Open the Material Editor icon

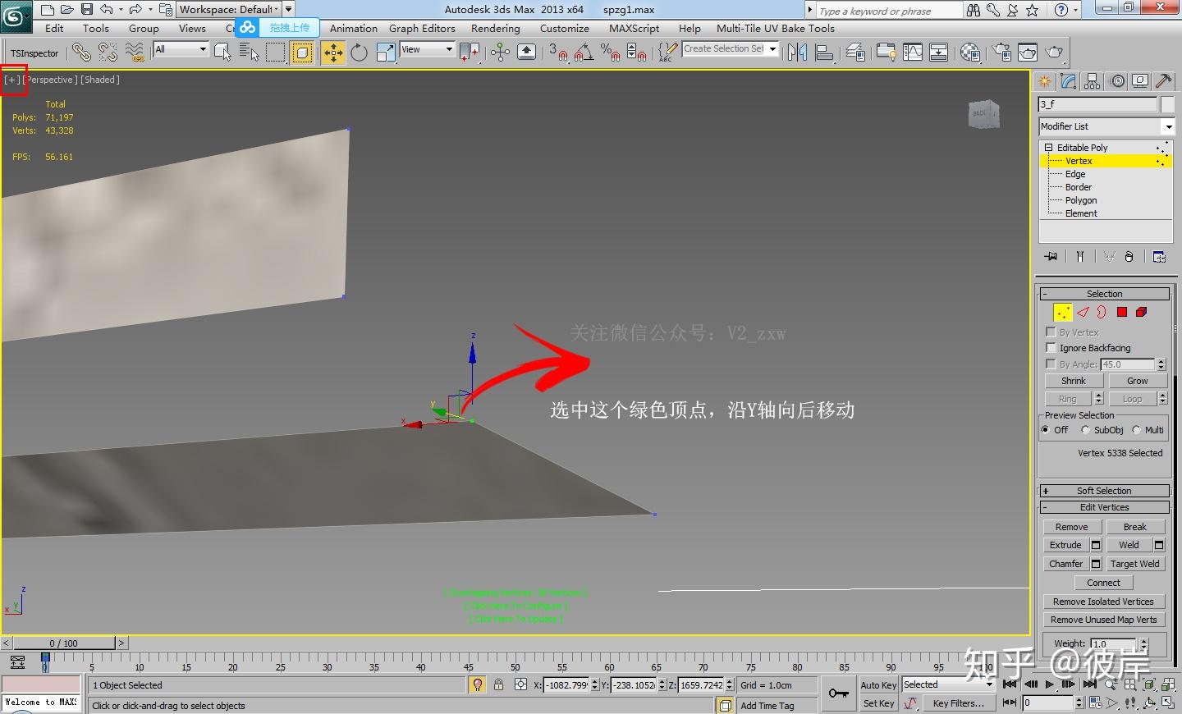pyautogui.click(x=970, y=53)
